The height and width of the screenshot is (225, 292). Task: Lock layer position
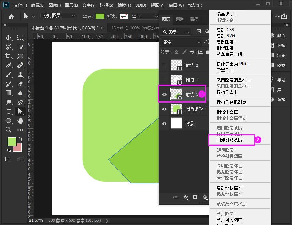pos(192,52)
